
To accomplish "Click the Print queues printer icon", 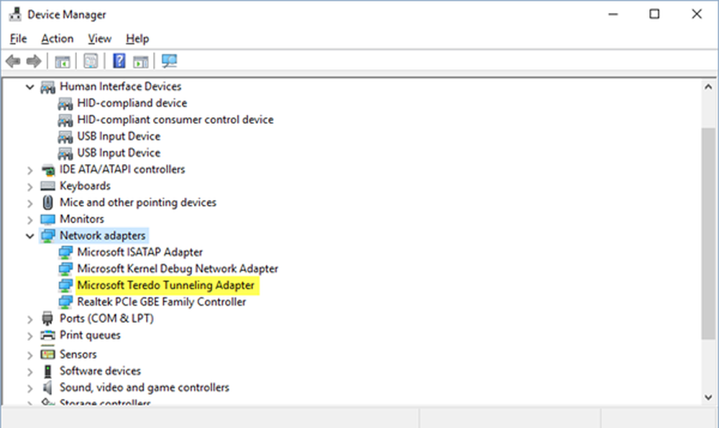I will [x=47, y=335].
